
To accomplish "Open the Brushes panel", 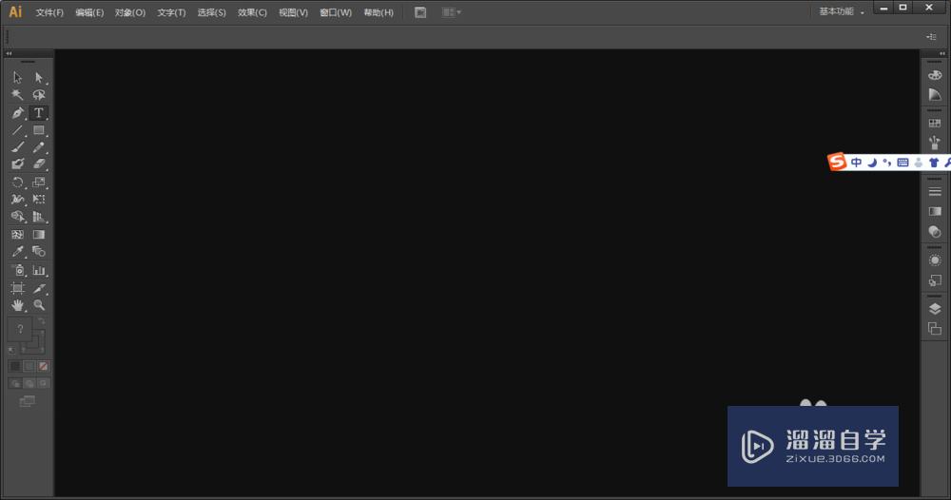I will pyautogui.click(x=935, y=143).
